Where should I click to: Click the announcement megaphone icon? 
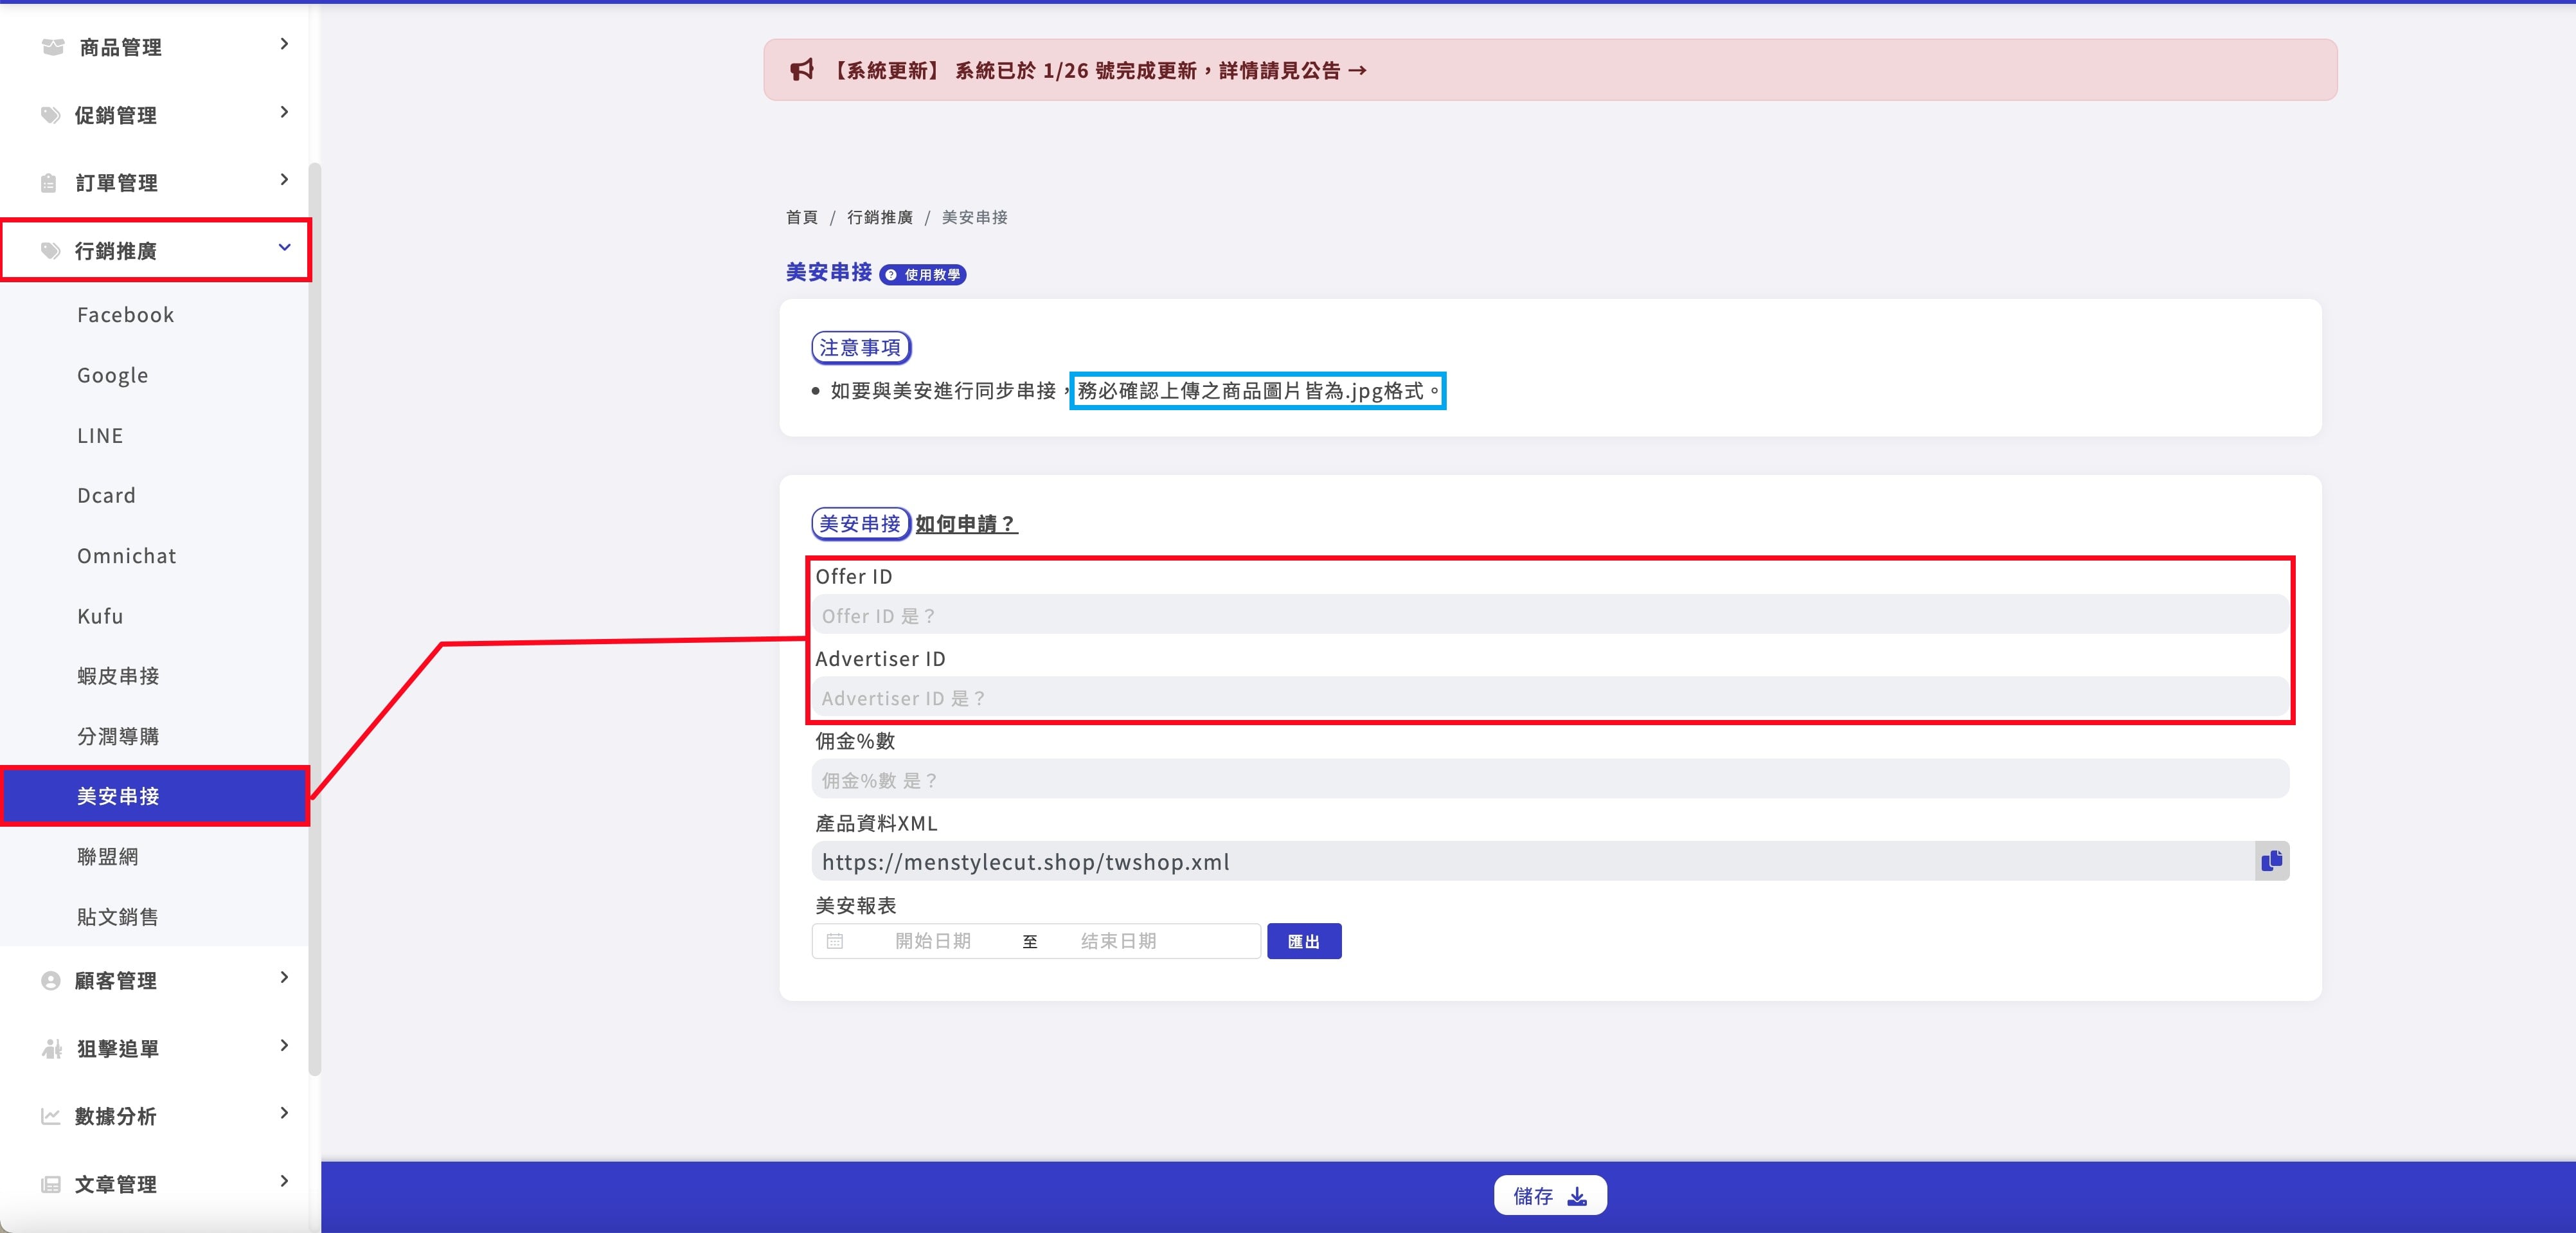[802, 69]
